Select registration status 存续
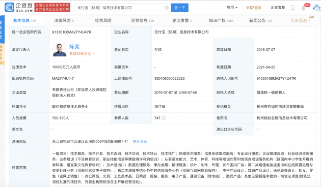Image resolution: width=321 pixels, height=187 pixels. [x=158, y=50]
